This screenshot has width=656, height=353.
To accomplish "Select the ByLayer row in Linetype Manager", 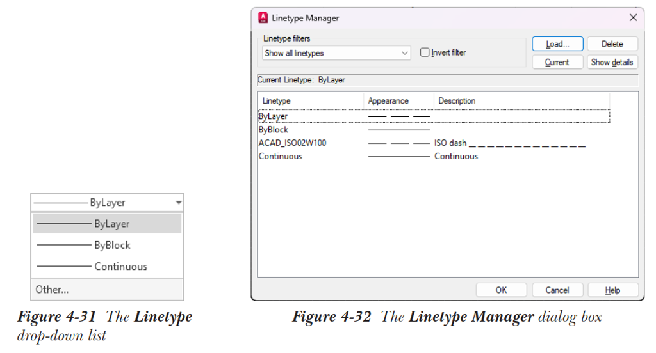I will click(434, 116).
